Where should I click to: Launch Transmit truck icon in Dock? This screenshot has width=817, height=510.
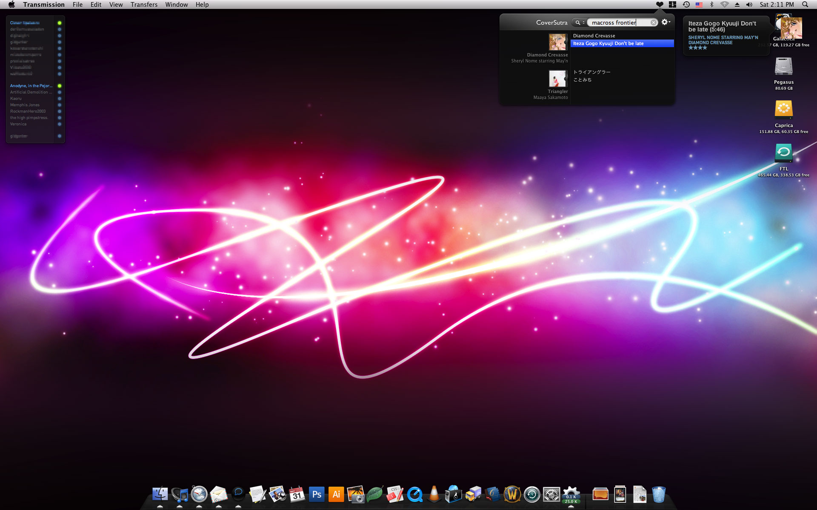(473, 494)
